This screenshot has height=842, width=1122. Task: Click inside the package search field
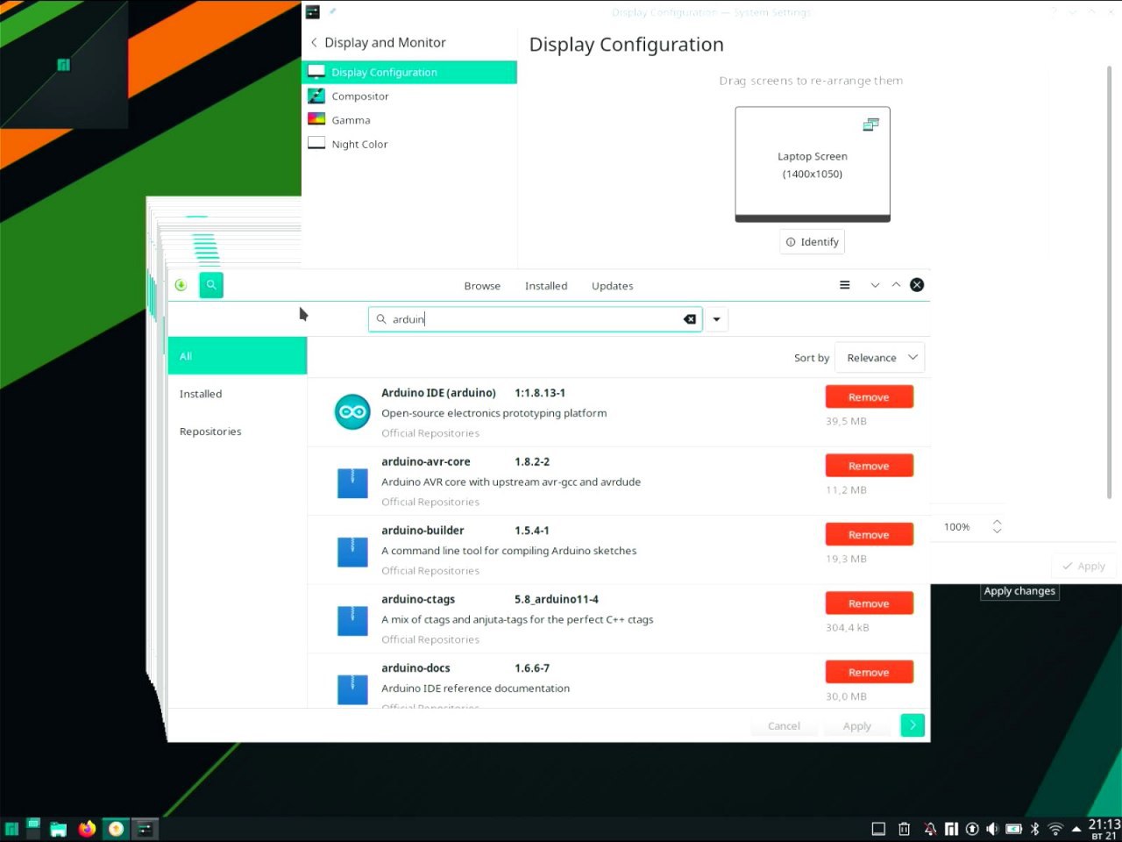click(x=535, y=319)
